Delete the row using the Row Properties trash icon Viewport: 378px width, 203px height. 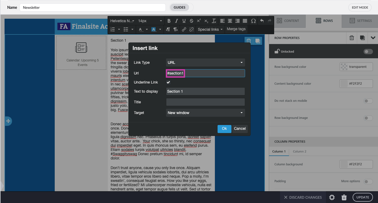(352, 38)
